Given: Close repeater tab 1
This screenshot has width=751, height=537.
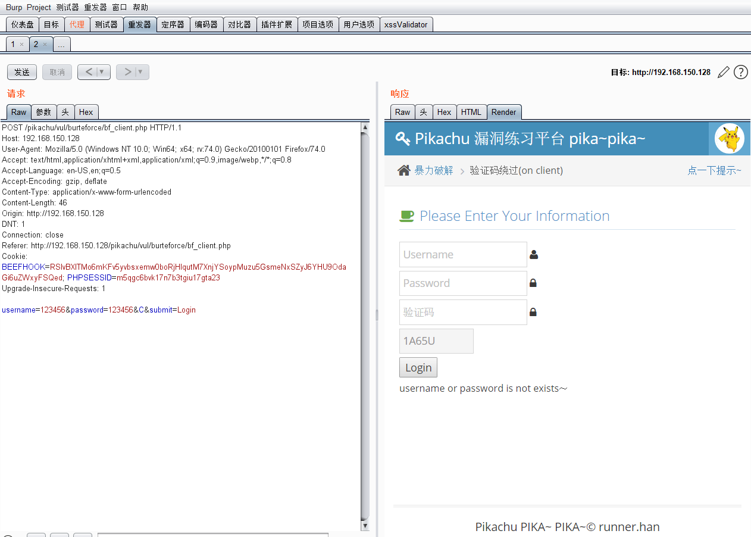Looking at the screenshot, I should pyautogui.click(x=21, y=45).
